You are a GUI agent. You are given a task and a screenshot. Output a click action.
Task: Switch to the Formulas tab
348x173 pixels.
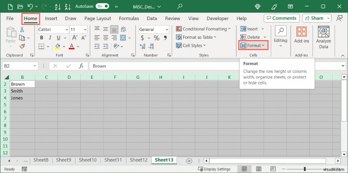pyautogui.click(x=129, y=18)
